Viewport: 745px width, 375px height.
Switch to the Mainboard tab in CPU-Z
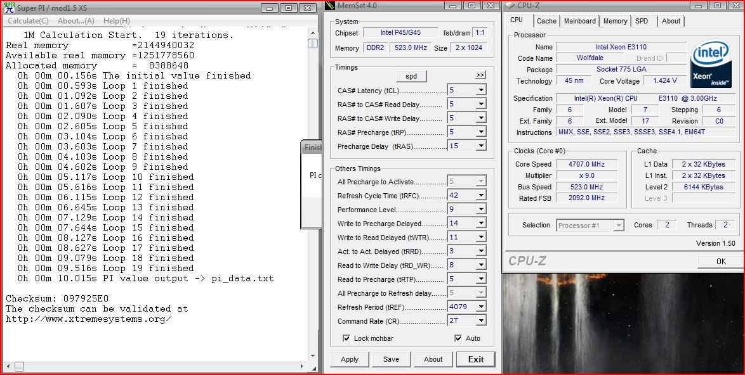(x=579, y=21)
